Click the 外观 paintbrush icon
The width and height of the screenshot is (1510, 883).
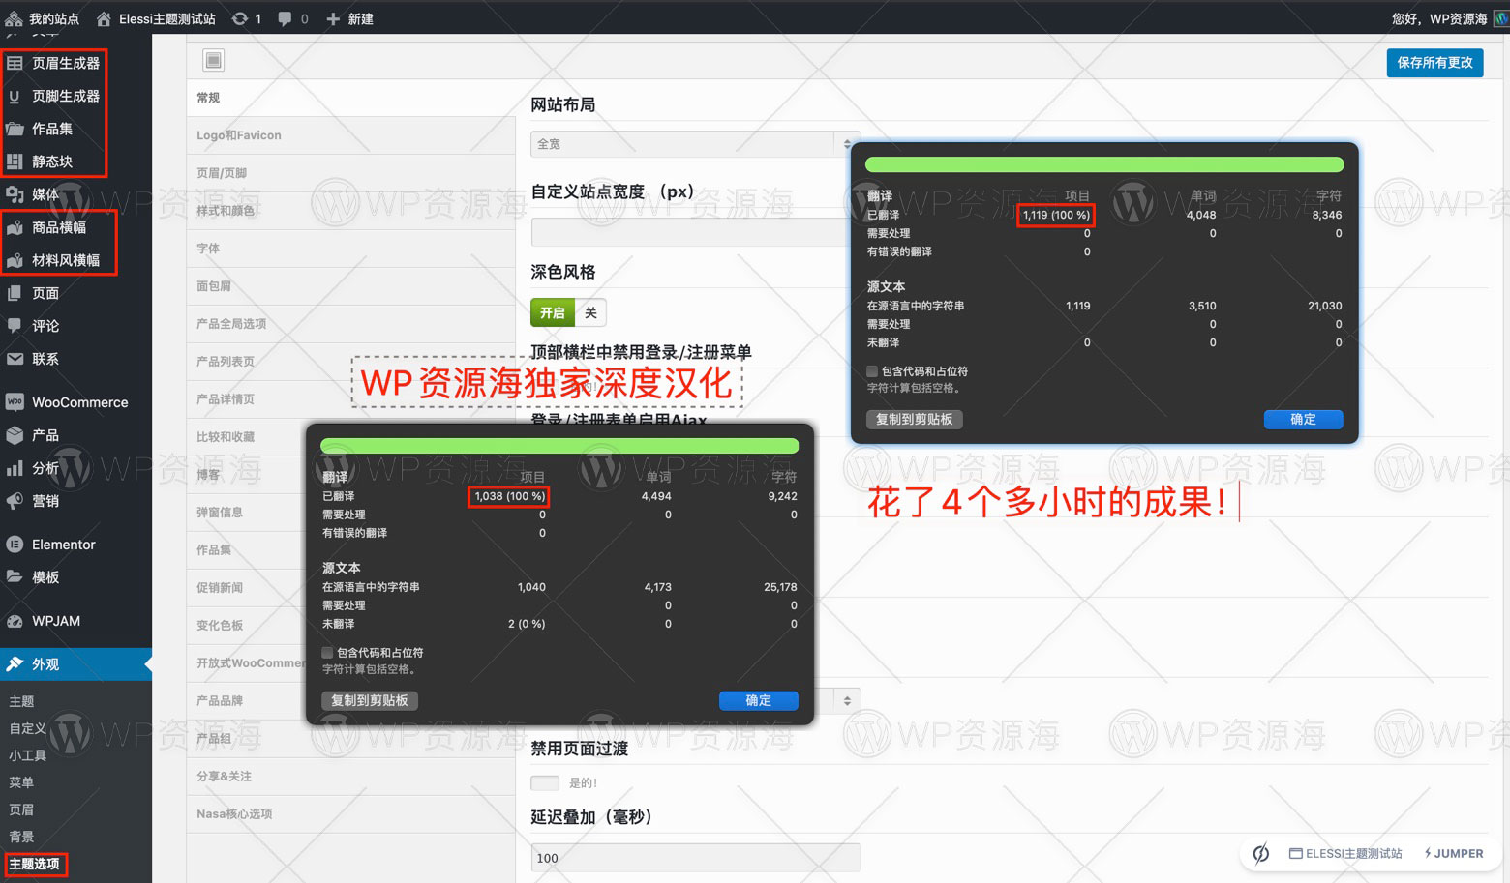tap(15, 664)
